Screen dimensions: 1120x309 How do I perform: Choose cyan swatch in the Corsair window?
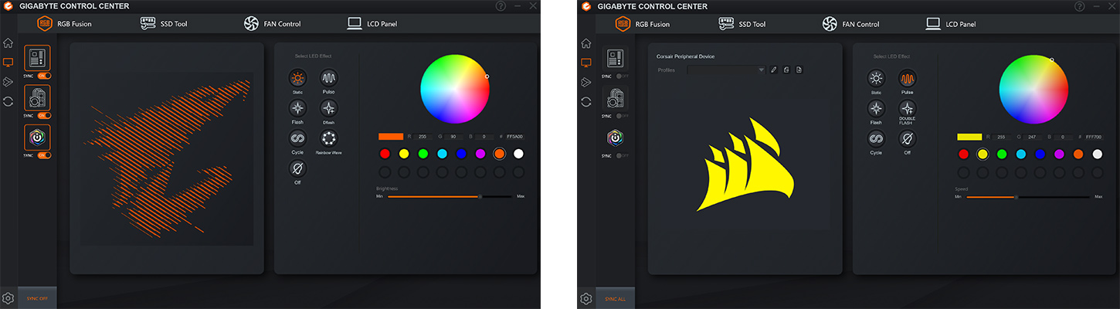tap(1020, 154)
